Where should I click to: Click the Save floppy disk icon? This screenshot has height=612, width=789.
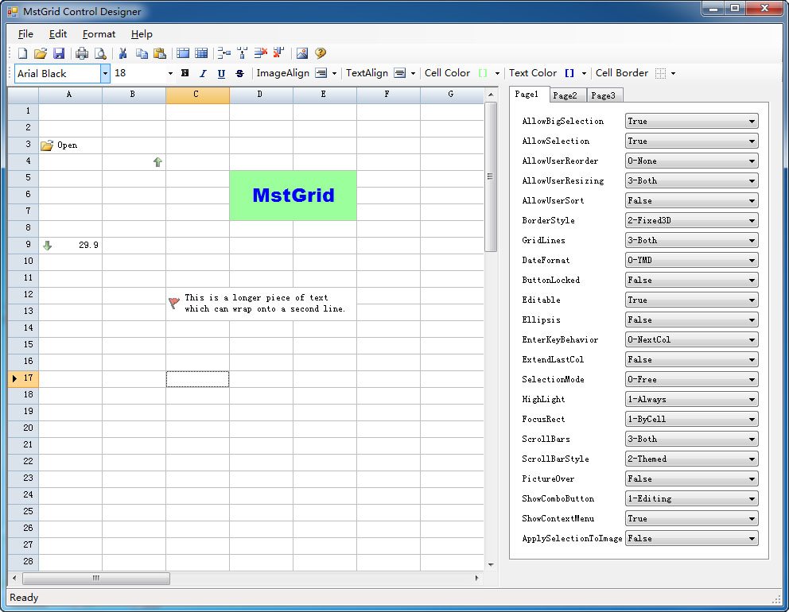[x=59, y=53]
